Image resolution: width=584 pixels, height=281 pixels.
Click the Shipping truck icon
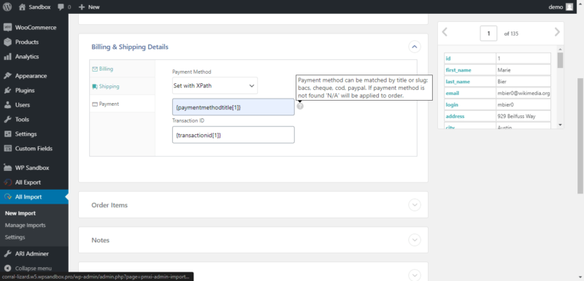point(95,86)
